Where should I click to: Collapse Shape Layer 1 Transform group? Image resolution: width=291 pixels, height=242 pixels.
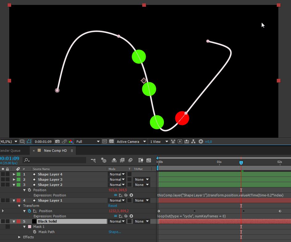tap(19, 206)
